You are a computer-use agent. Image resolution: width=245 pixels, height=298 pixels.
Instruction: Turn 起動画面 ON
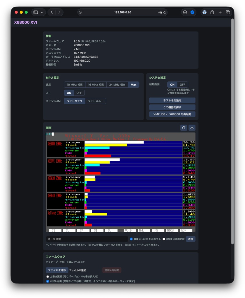point(172,85)
